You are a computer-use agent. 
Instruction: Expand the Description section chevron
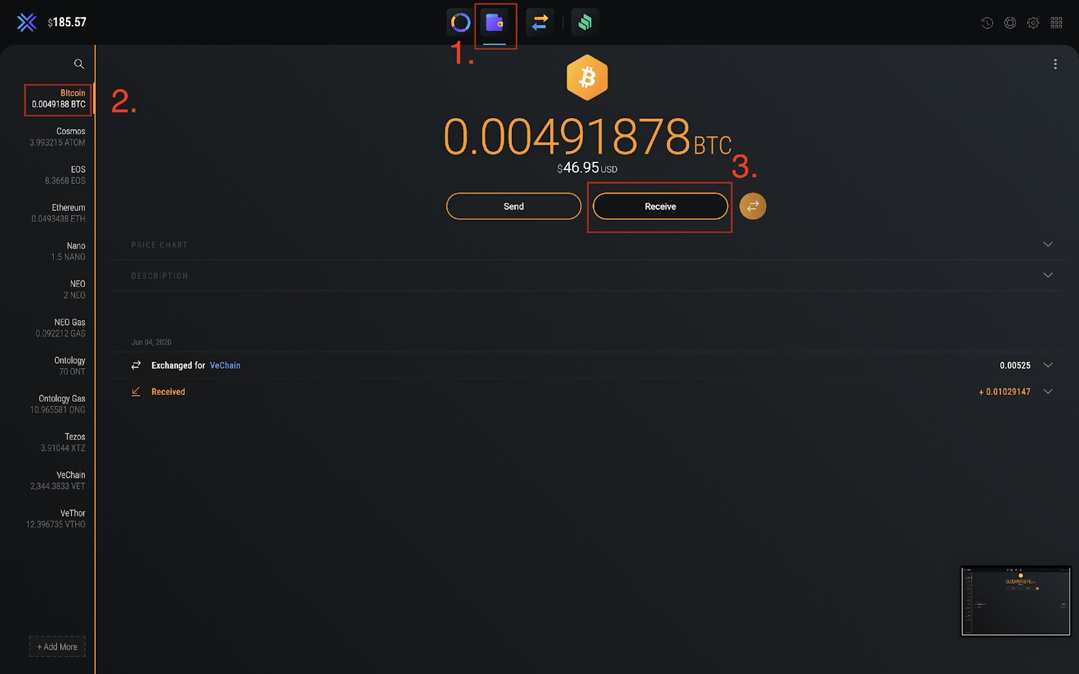tap(1048, 276)
